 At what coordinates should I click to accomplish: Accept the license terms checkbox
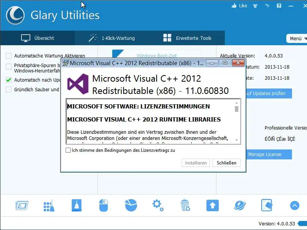pos(68,150)
